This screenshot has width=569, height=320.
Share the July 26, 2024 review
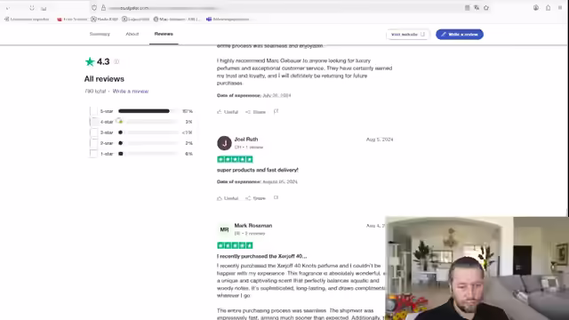pos(255,112)
